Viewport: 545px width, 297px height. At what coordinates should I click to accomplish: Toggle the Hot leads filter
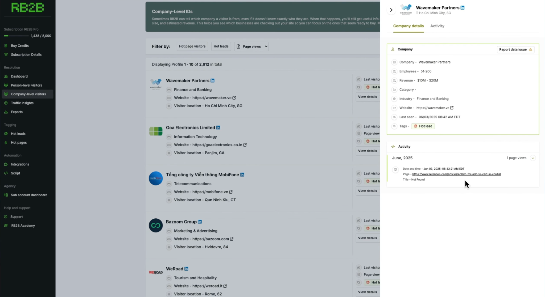(x=221, y=46)
